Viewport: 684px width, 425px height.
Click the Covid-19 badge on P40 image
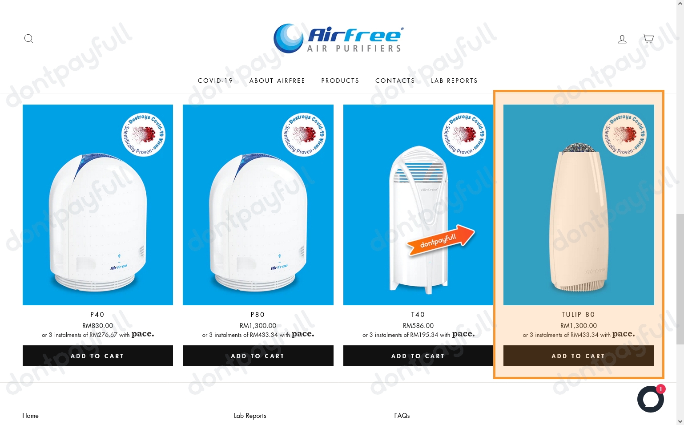[x=144, y=135]
